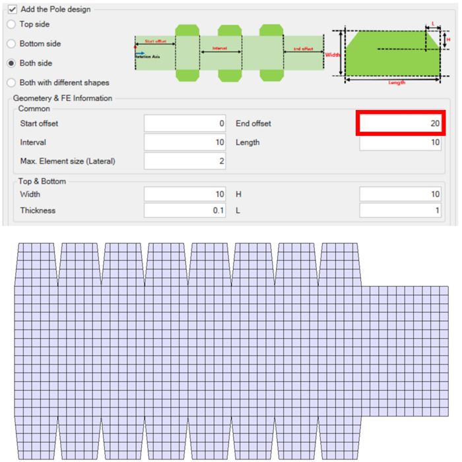Click the H input field
462x462 pixels.
point(401,194)
